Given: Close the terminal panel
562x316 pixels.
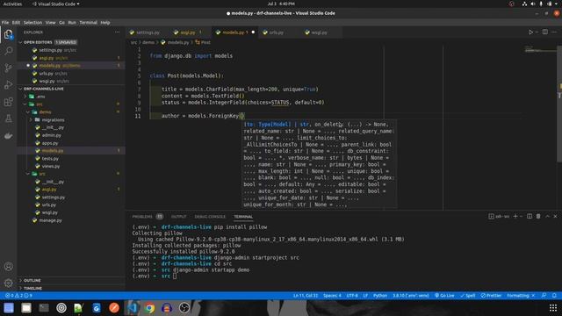Looking at the screenshot, I should tap(555, 217).
